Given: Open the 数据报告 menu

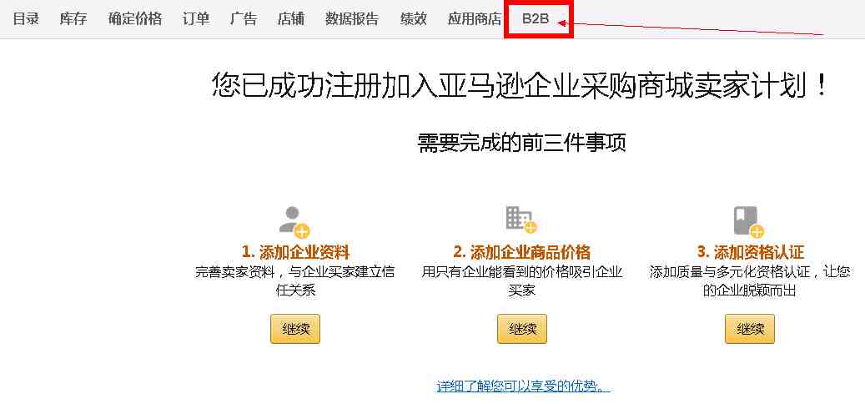Looking at the screenshot, I should point(352,18).
